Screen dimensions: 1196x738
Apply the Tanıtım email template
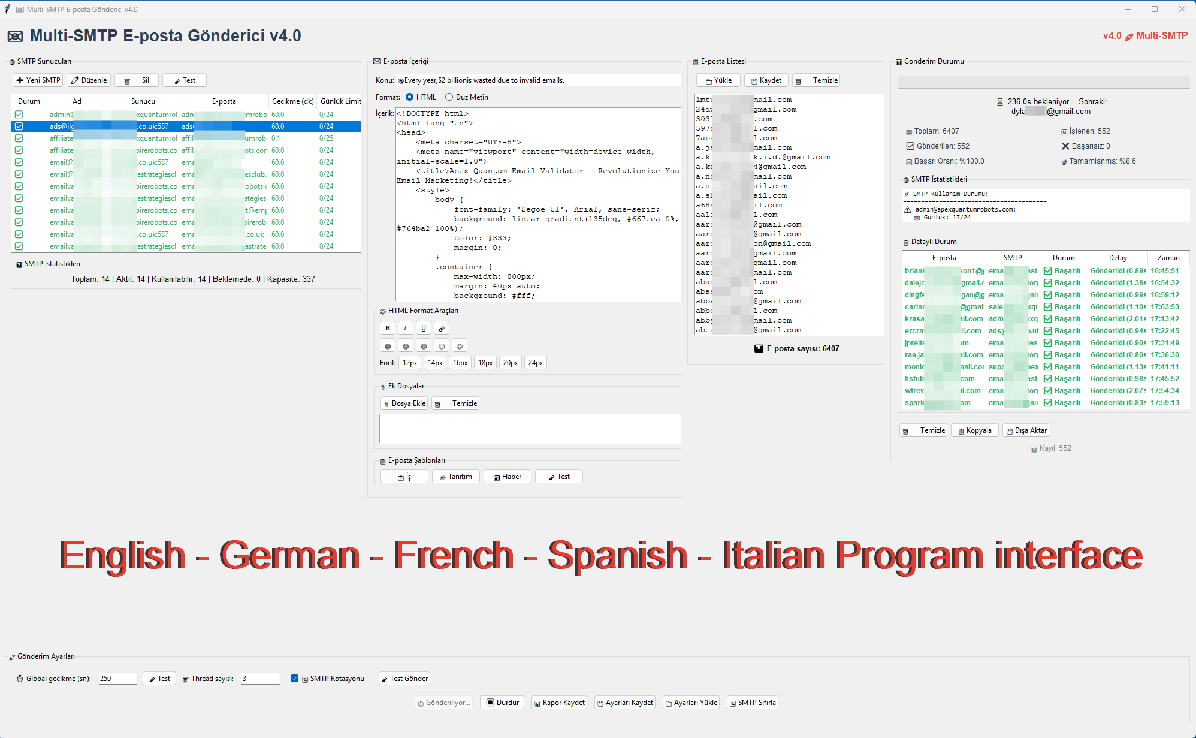[x=455, y=477]
